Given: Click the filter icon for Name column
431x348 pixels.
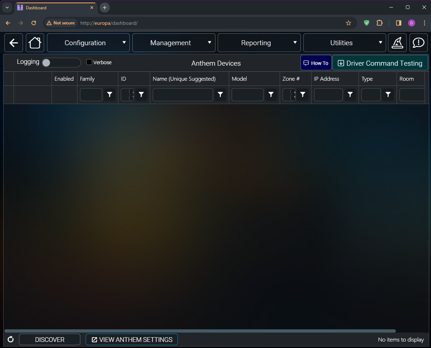Looking at the screenshot, I should point(221,95).
